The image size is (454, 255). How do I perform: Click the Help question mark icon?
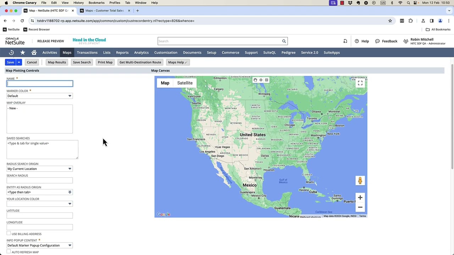[x=357, y=41]
